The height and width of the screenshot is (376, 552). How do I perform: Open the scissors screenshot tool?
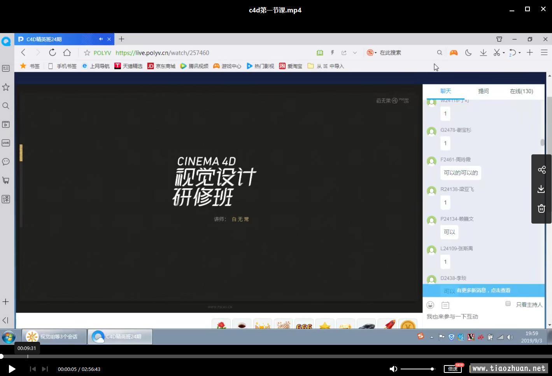point(496,52)
